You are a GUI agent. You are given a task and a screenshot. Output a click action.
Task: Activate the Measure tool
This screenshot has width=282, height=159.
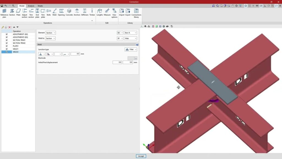pyautogui.click(x=107, y=12)
